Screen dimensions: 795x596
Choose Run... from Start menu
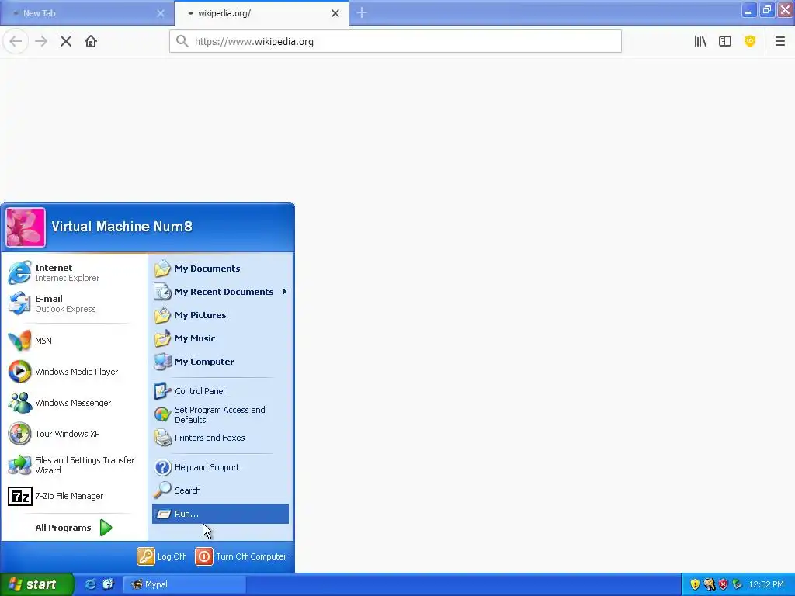coord(220,514)
